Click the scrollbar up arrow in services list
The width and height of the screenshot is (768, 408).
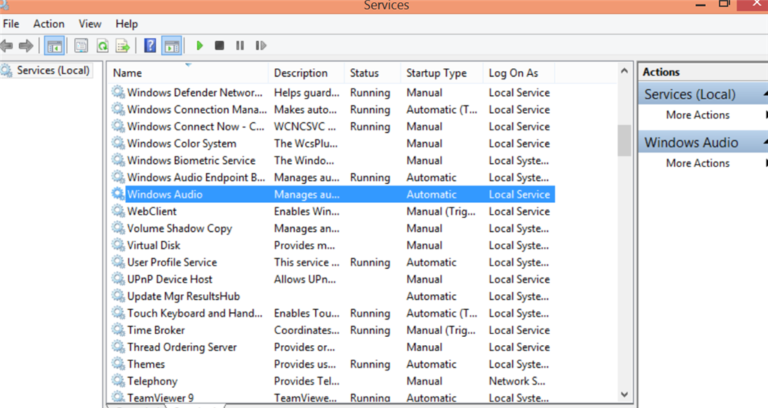click(x=624, y=71)
